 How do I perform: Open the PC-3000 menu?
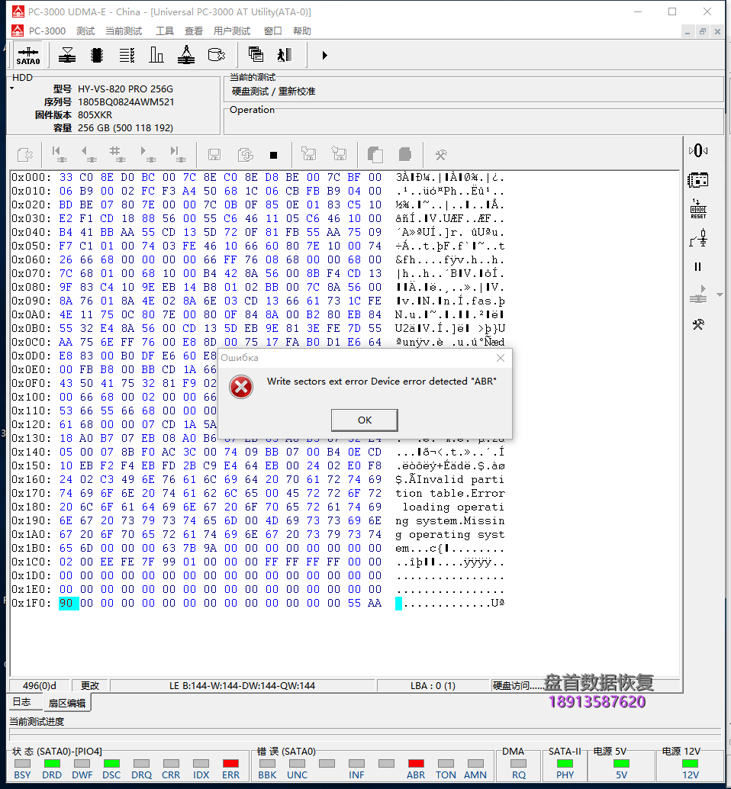47,31
